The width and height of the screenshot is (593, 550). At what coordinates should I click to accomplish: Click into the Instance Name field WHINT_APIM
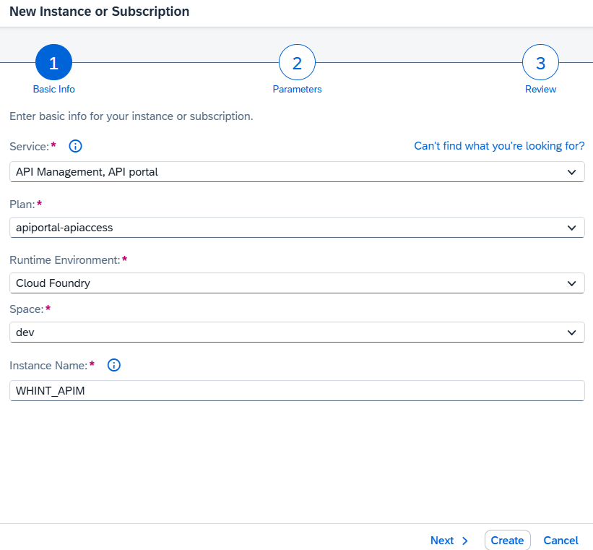[x=296, y=390]
